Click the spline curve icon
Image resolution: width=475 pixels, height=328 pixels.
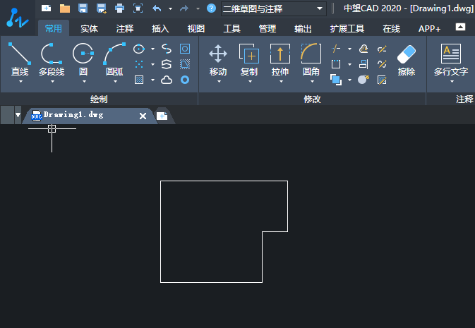167,49
